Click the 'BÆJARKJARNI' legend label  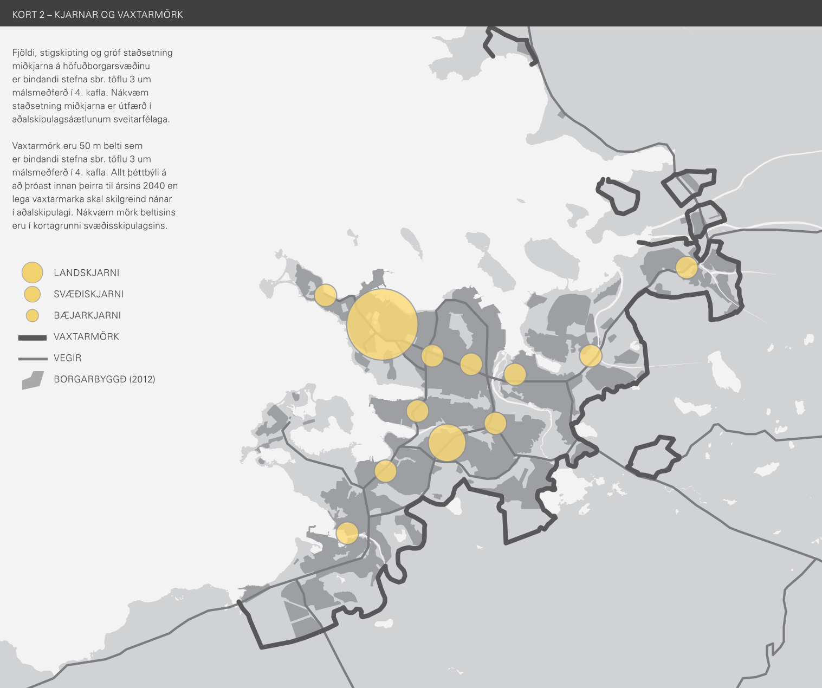click(x=87, y=315)
